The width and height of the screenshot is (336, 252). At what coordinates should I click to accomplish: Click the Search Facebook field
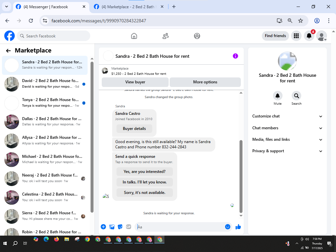point(53,36)
